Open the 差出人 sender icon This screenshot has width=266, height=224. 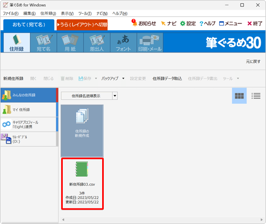97,42
